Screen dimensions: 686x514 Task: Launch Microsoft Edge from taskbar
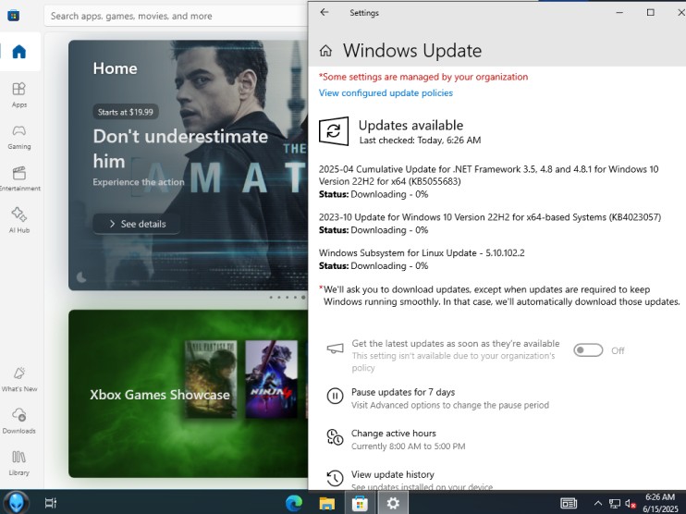(x=294, y=503)
